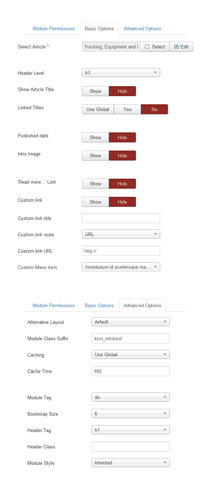The image size is (210, 484).
Task: Switch to the upper Module Permissions tab
Action: pos(54,28)
